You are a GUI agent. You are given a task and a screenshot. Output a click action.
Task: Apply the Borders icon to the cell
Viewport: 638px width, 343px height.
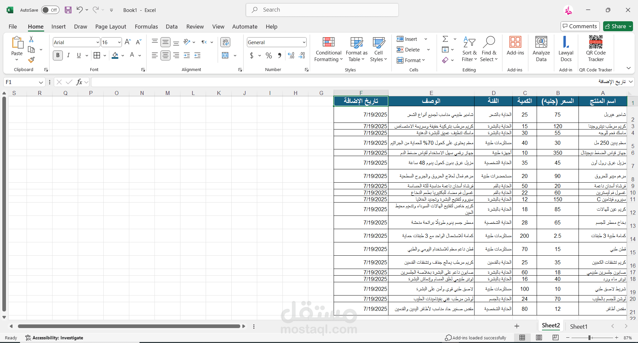[97, 55]
